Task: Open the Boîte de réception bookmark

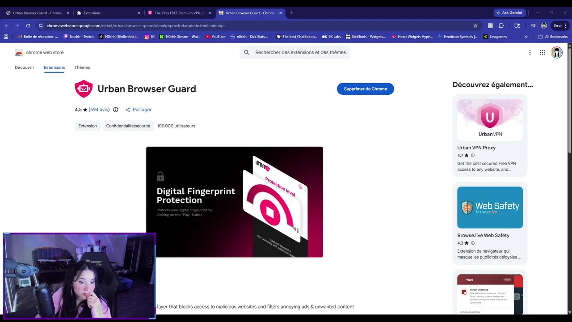Action: point(37,37)
